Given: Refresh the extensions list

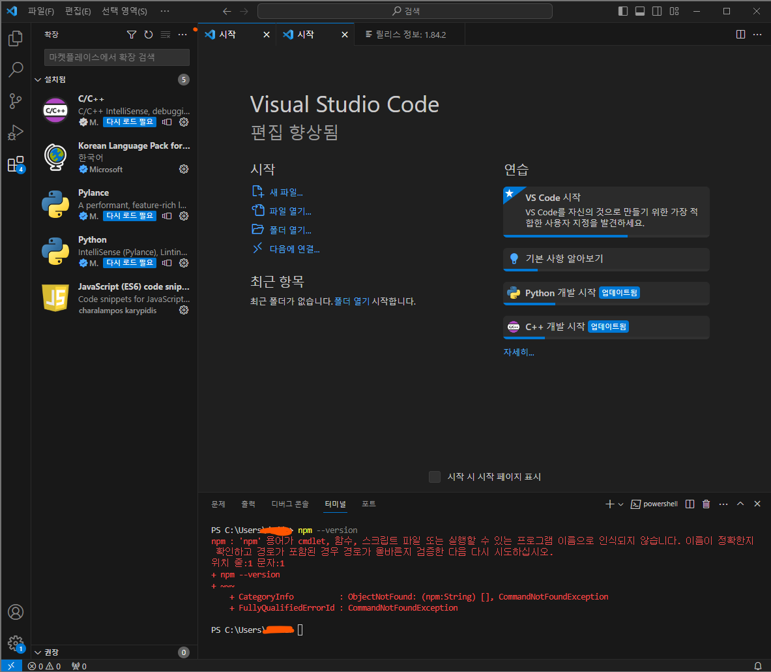Looking at the screenshot, I should pos(149,35).
